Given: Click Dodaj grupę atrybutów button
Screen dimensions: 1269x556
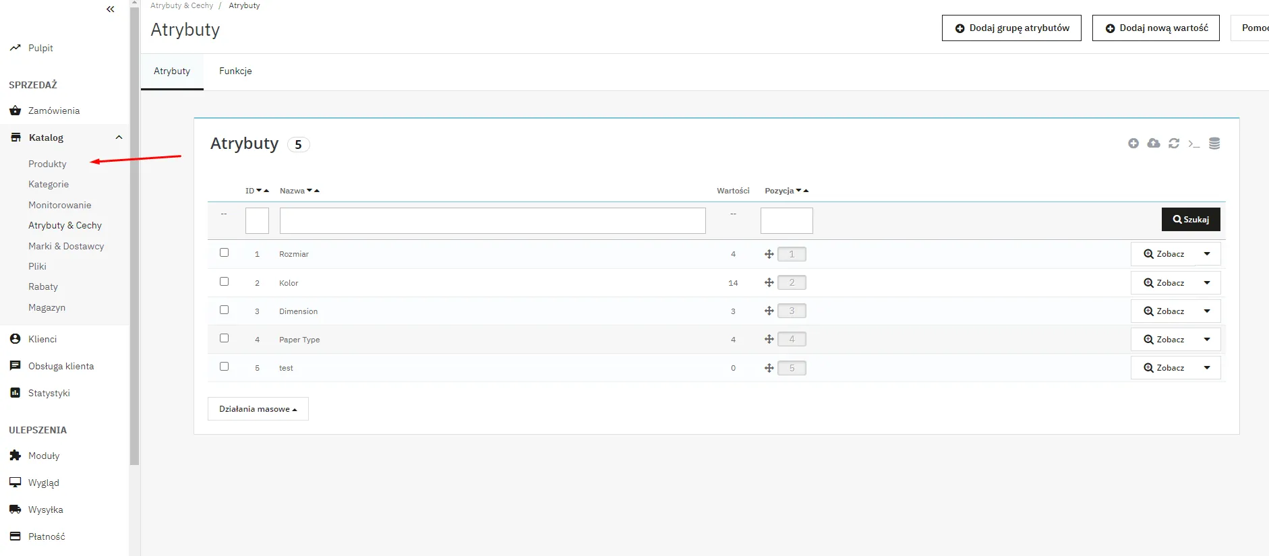Looking at the screenshot, I should [1011, 28].
